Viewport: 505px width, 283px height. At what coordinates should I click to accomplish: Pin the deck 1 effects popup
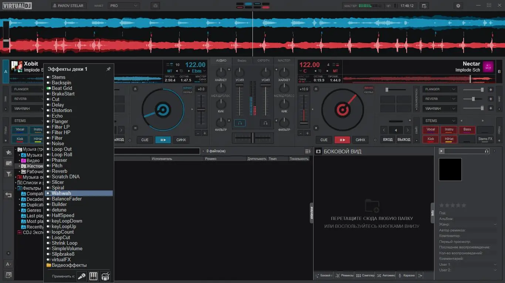point(108,69)
